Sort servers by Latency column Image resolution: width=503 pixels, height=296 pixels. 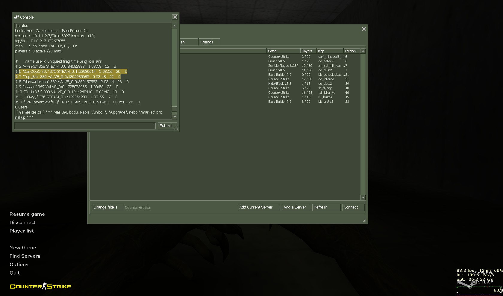(352, 51)
